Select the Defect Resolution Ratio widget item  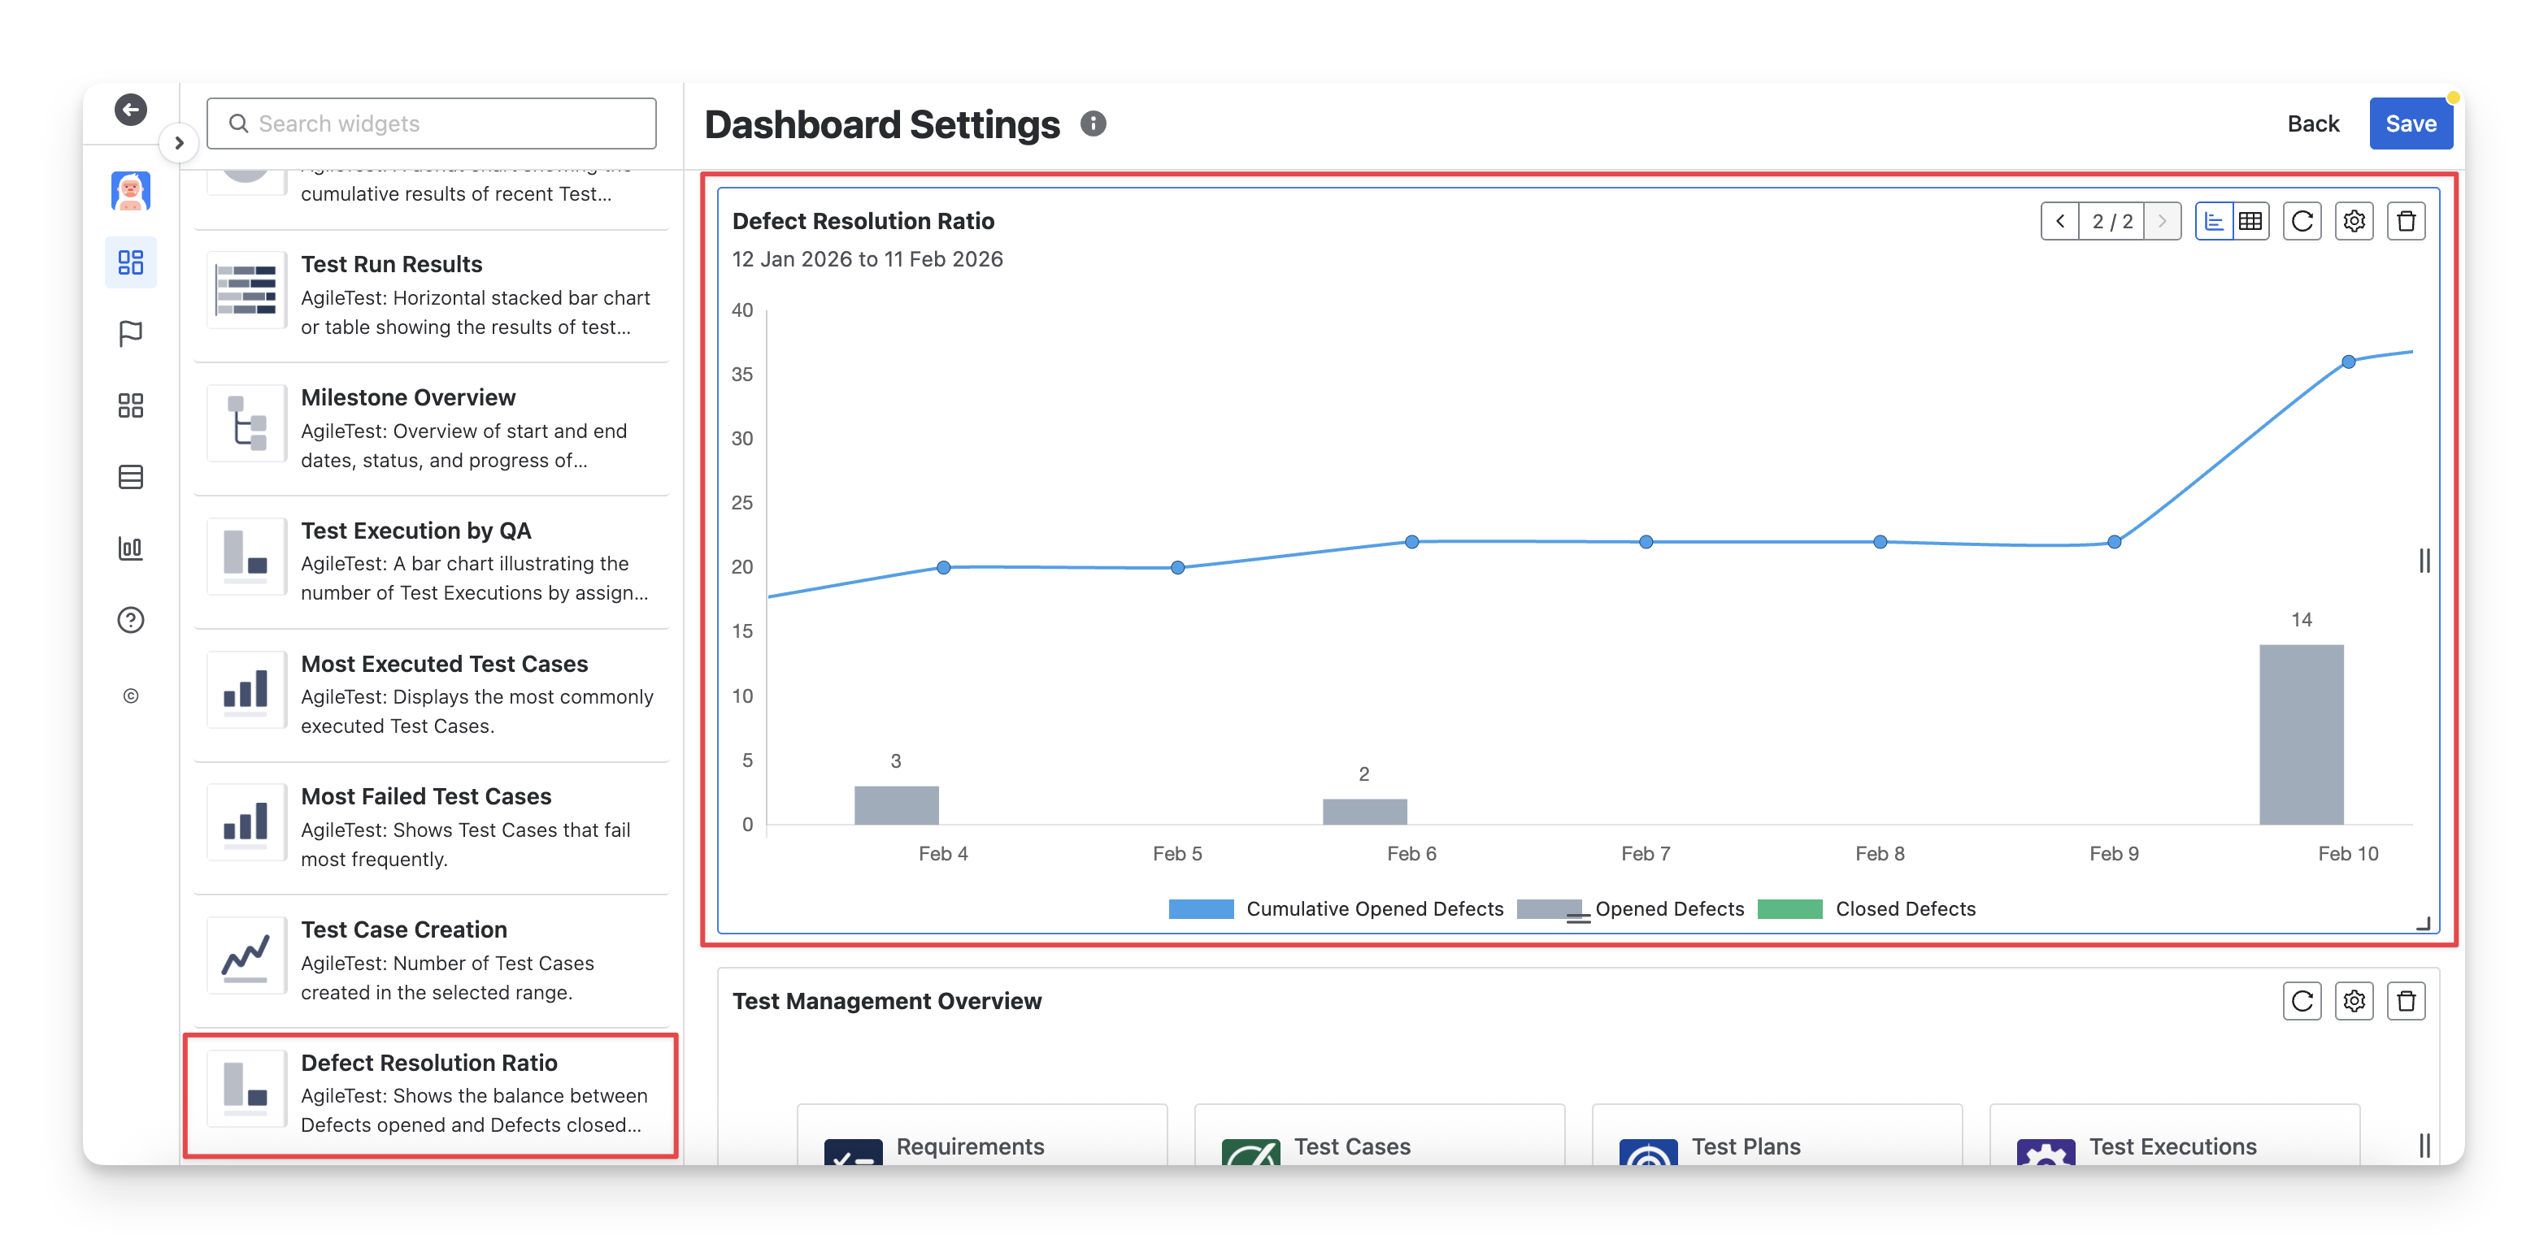tap(430, 1094)
